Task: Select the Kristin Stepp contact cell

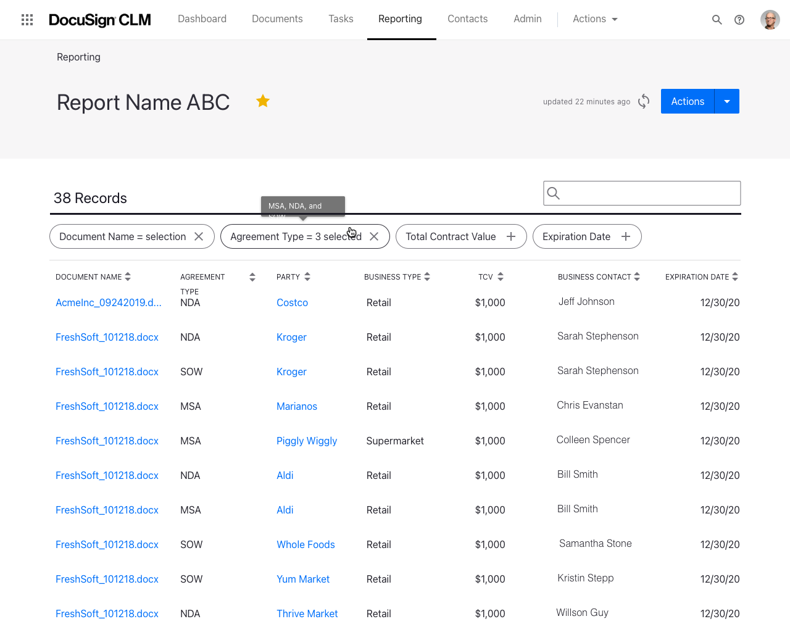Action: pyautogui.click(x=586, y=578)
